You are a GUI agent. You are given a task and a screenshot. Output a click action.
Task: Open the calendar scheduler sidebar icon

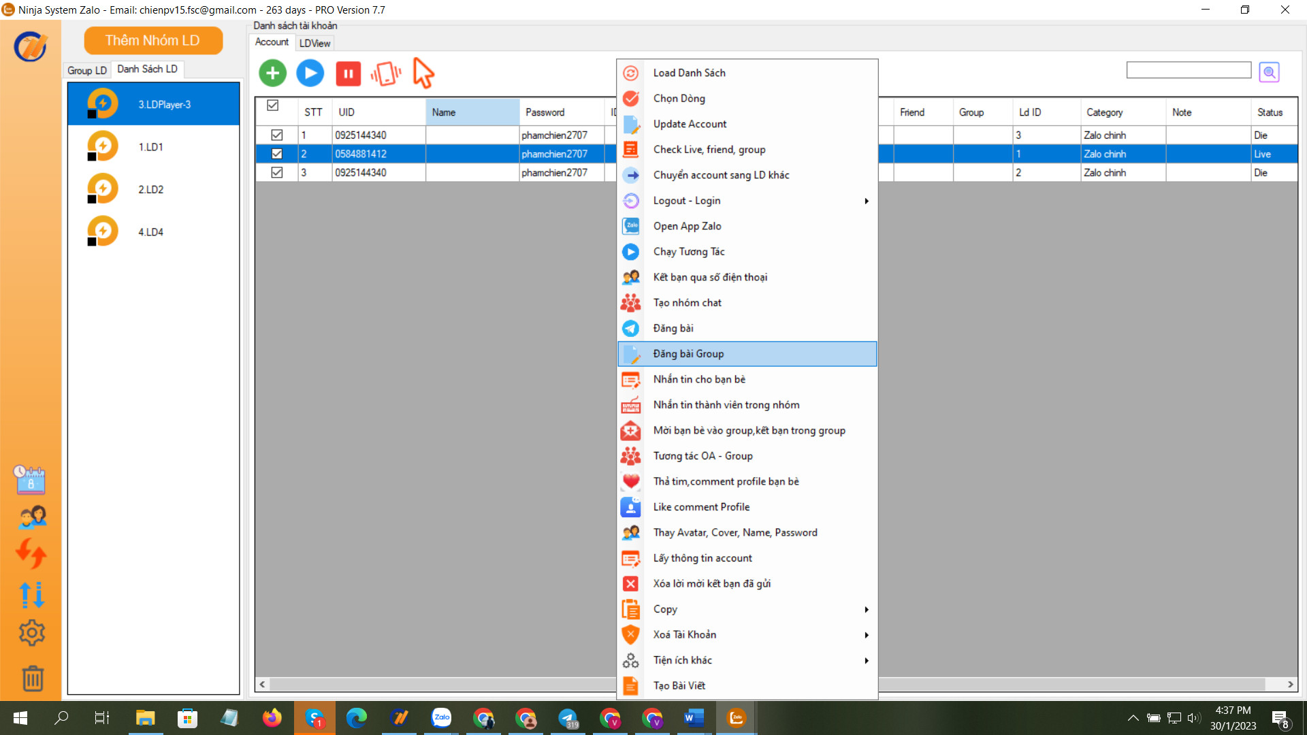click(31, 480)
